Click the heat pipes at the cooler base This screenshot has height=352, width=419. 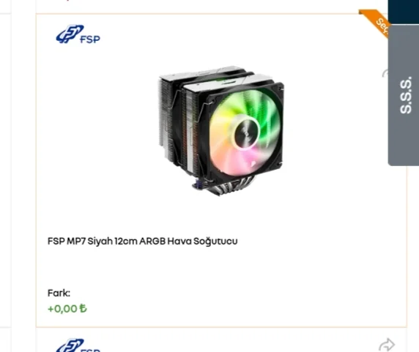227,185
